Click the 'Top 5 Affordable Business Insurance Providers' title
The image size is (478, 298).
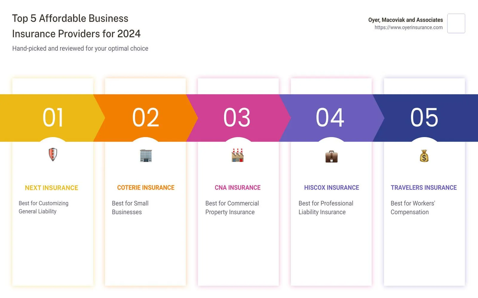[76, 26]
